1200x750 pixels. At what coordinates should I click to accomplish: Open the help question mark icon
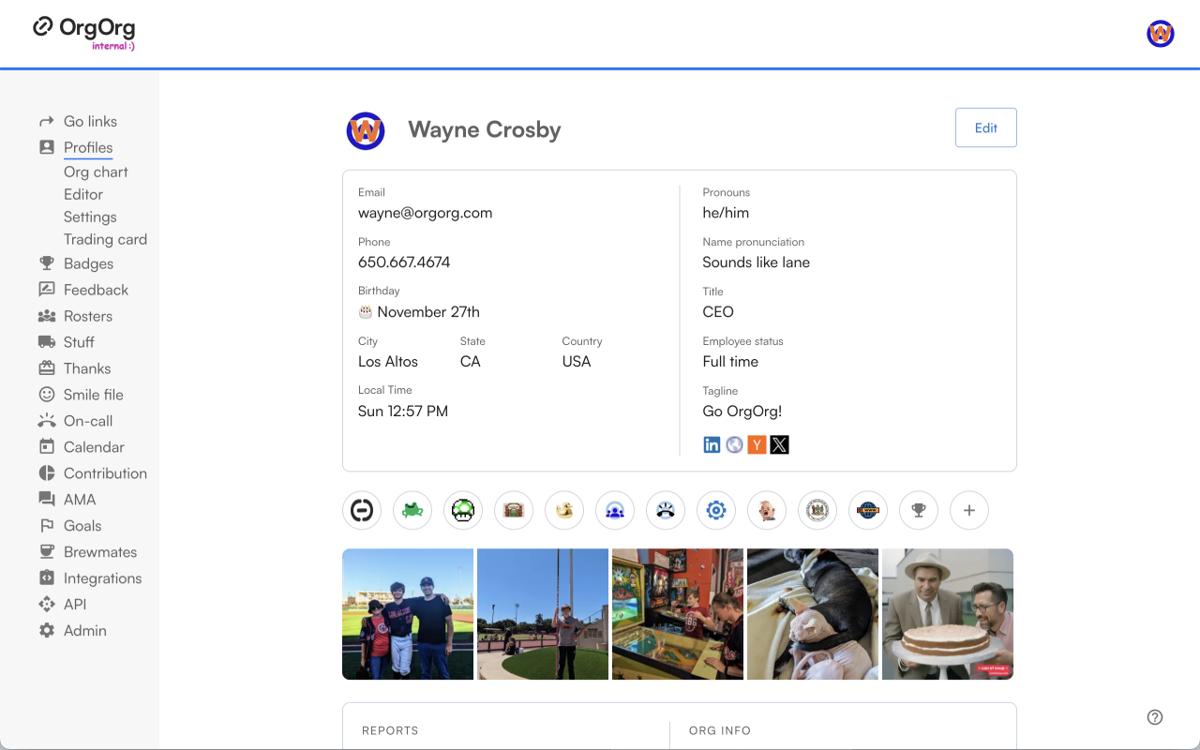click(x=1155, y=717)
